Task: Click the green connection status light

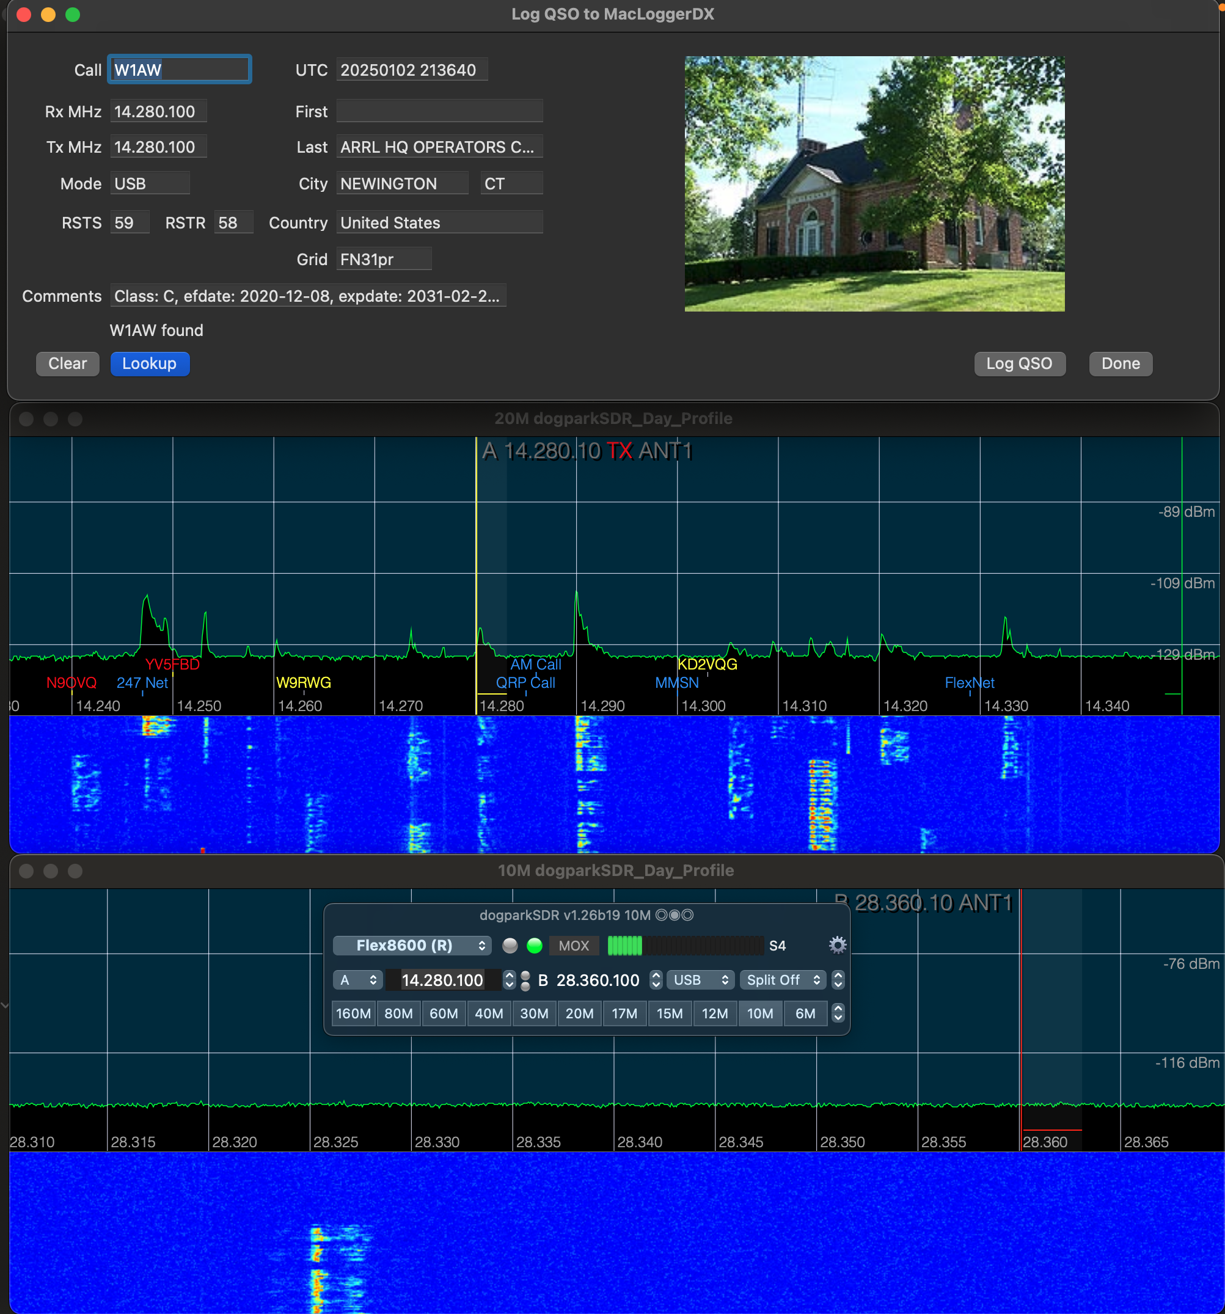Action: [x=534, y=945]
